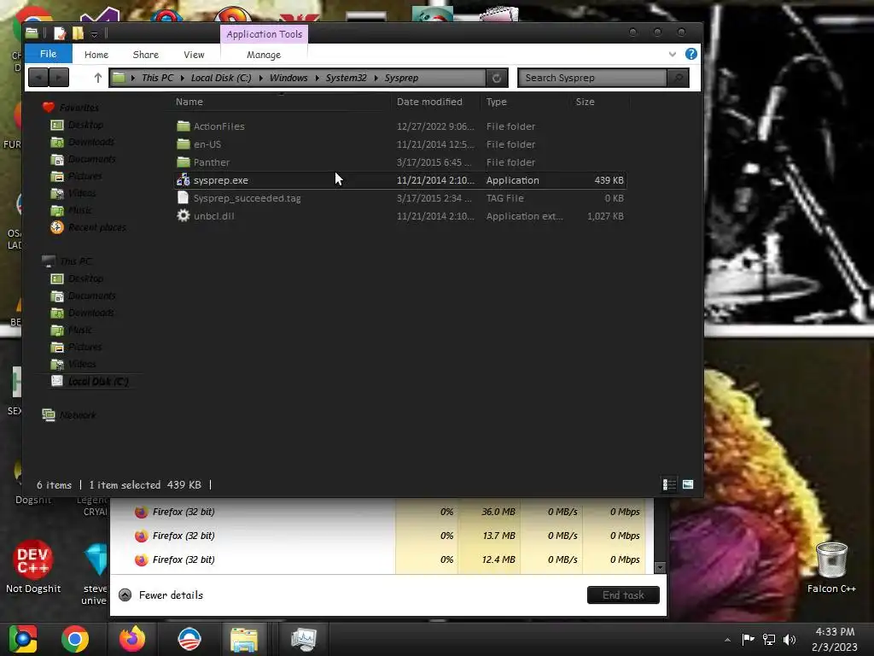Open the Customize Quick Access Toolbar dropdown
Viewport: 874px width, 656px height.
[94, 34]
